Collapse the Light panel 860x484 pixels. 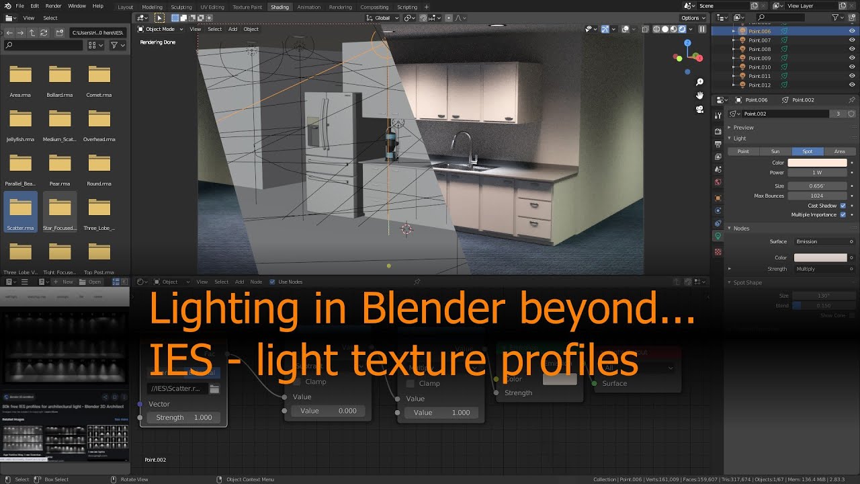click(740, 138)
